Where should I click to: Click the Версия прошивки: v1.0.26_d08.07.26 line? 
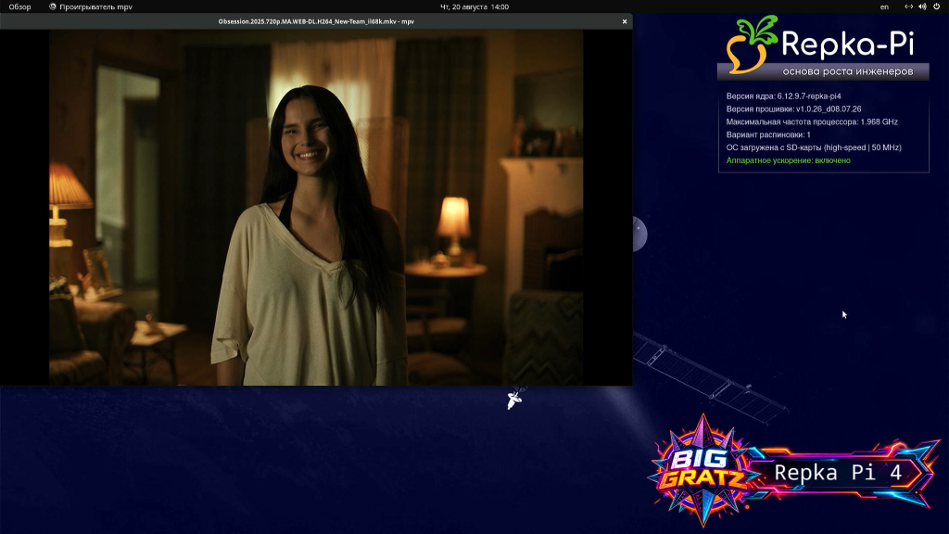tap(793, 109)
